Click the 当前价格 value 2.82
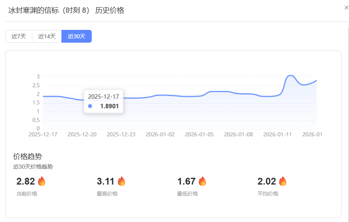Image resolution: width=349 pixels, height=222 pixels. [x=26, y=181]
